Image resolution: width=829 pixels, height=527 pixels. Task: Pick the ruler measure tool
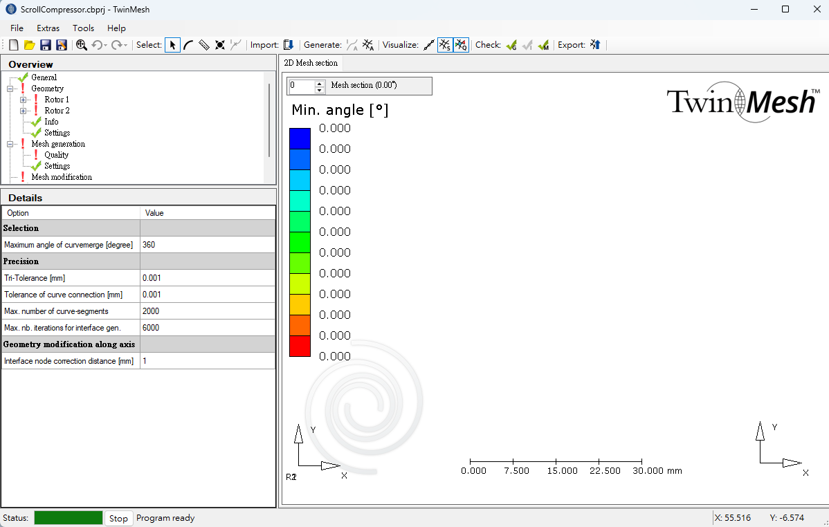(x=204, y=45)
